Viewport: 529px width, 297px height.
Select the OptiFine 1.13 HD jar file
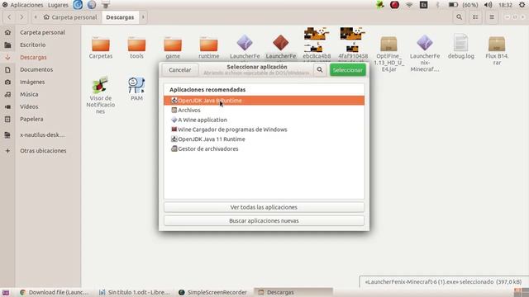point(388,44)
